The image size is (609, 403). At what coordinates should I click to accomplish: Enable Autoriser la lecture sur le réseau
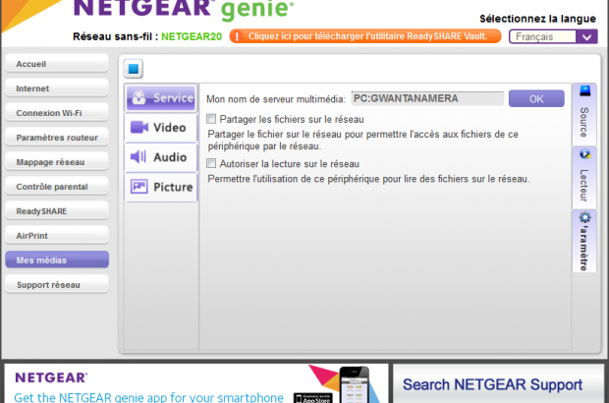pos(211,164)
